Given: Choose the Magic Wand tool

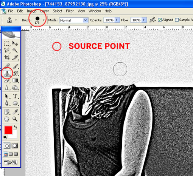Looking at the screenshot, I should coord(15,50).
